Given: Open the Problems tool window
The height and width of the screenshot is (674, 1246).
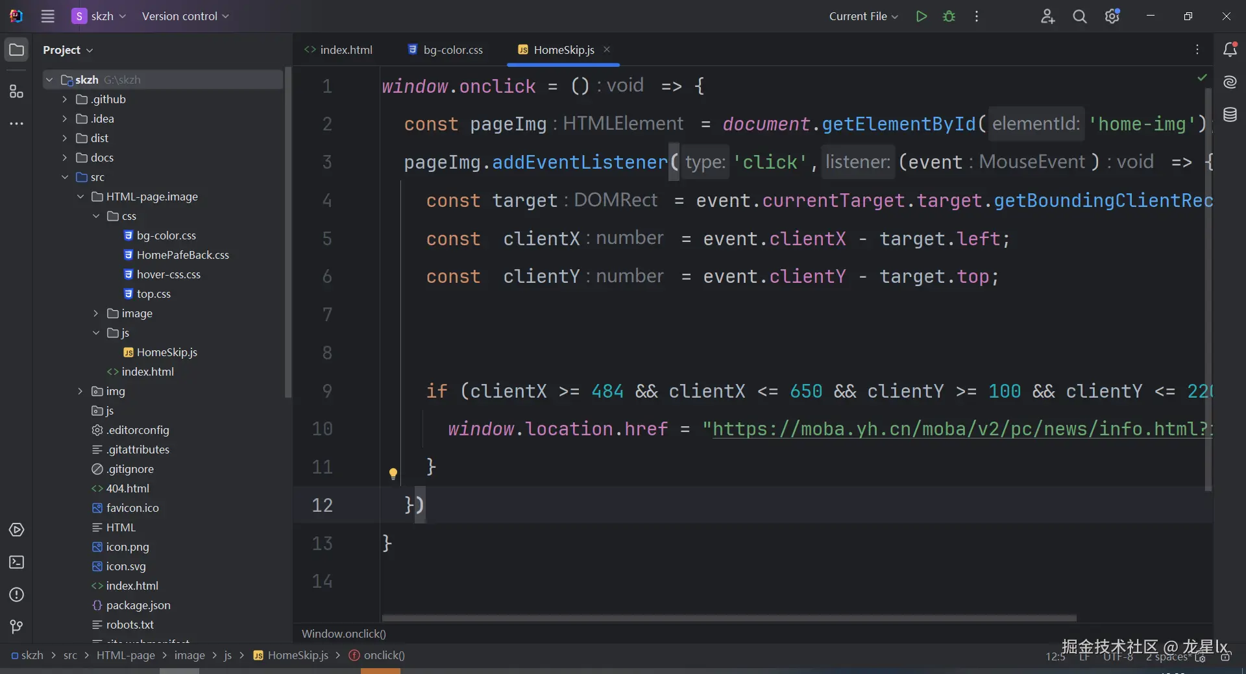Looking at the screenshot, I should tap(16, 595).
